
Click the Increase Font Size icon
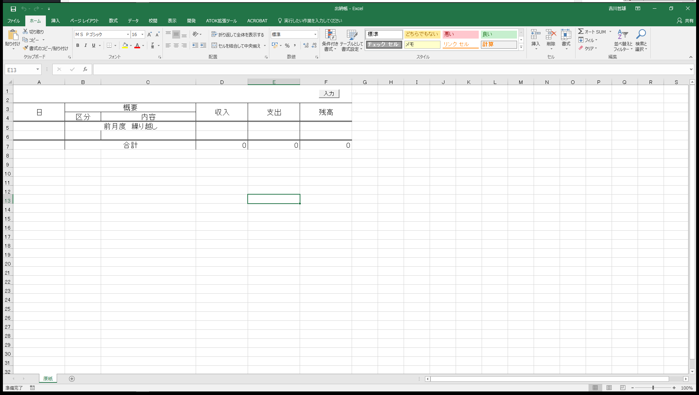click(x=149, y=35)
